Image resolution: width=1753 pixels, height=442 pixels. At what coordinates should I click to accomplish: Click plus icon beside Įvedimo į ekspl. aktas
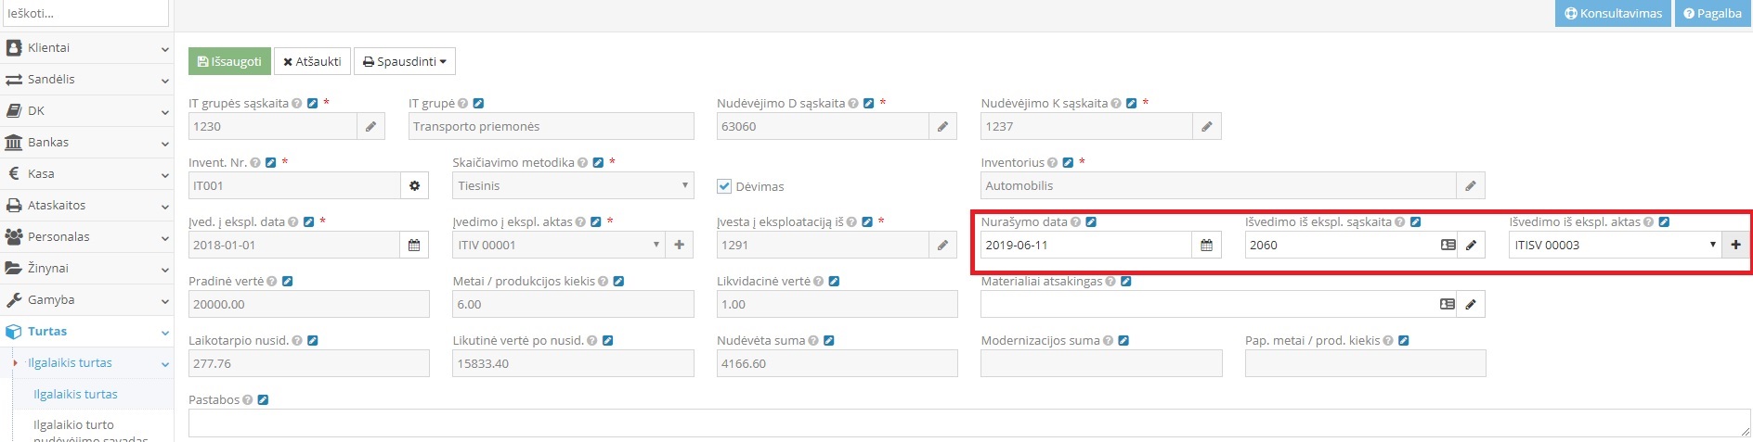[679, 246]
